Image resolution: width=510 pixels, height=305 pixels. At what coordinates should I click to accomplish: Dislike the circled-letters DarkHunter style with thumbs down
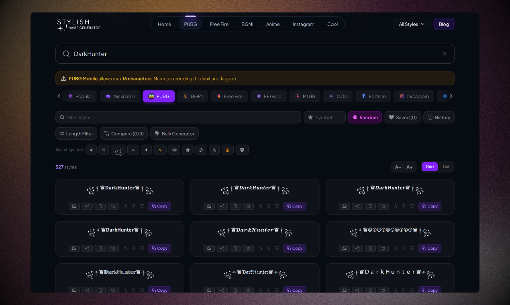[x=404, y=248]
